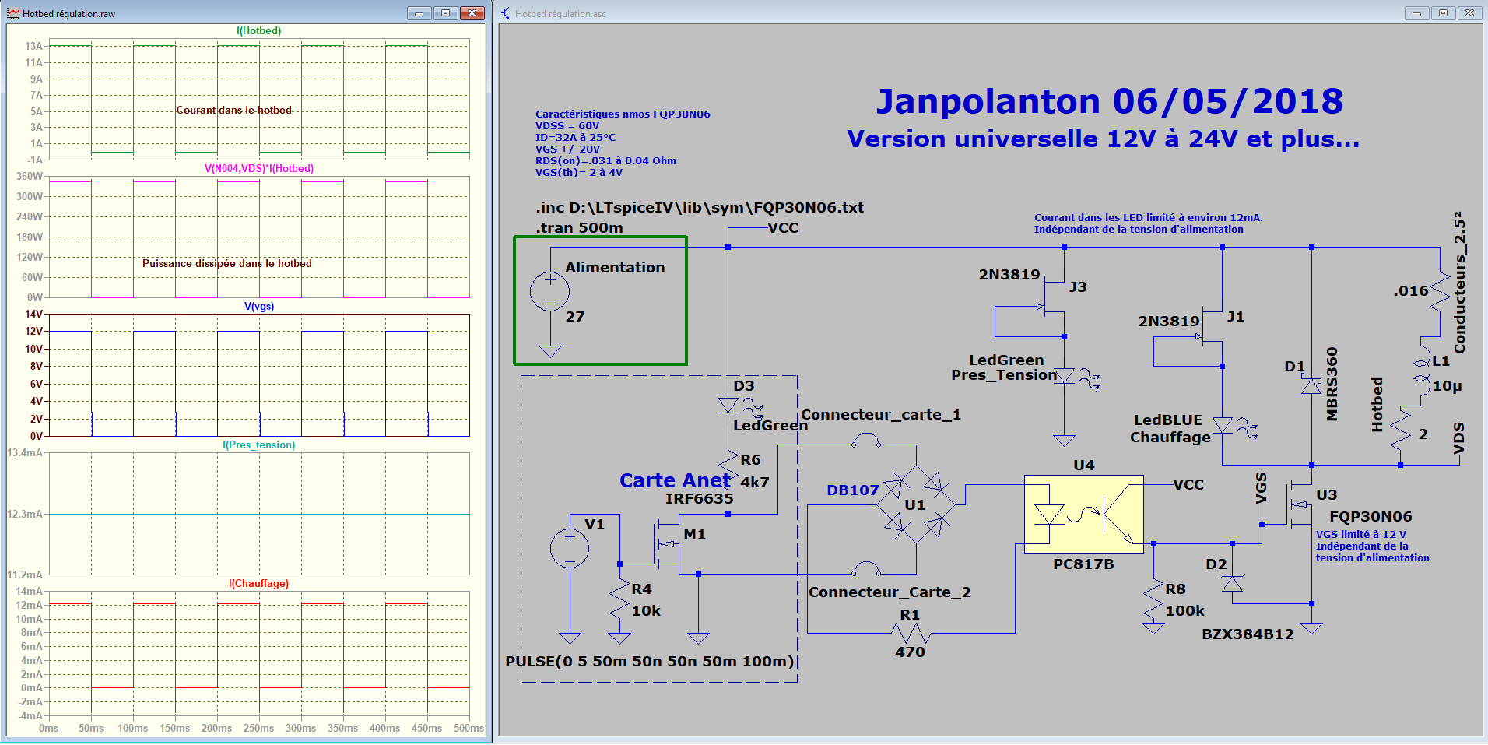Select the Connecteur_Carte_2 jumper symbol
The width and height of the screenshot is (1488, 745).
tap(866, 568)
